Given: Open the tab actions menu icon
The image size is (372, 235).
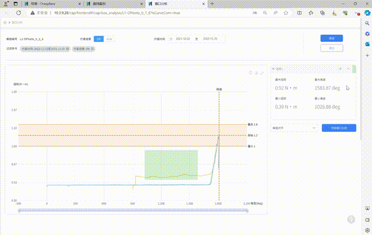Looking at the screenshot, I should coord(15,4).
